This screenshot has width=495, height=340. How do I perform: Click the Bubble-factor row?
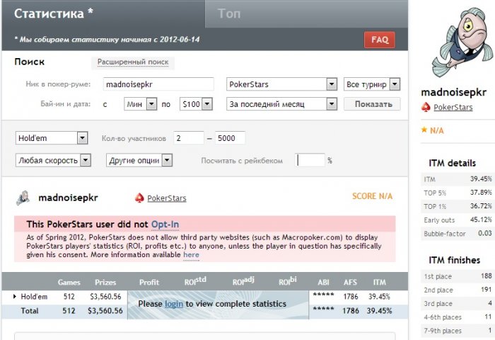pyautogui.click(x=458, y=234)
